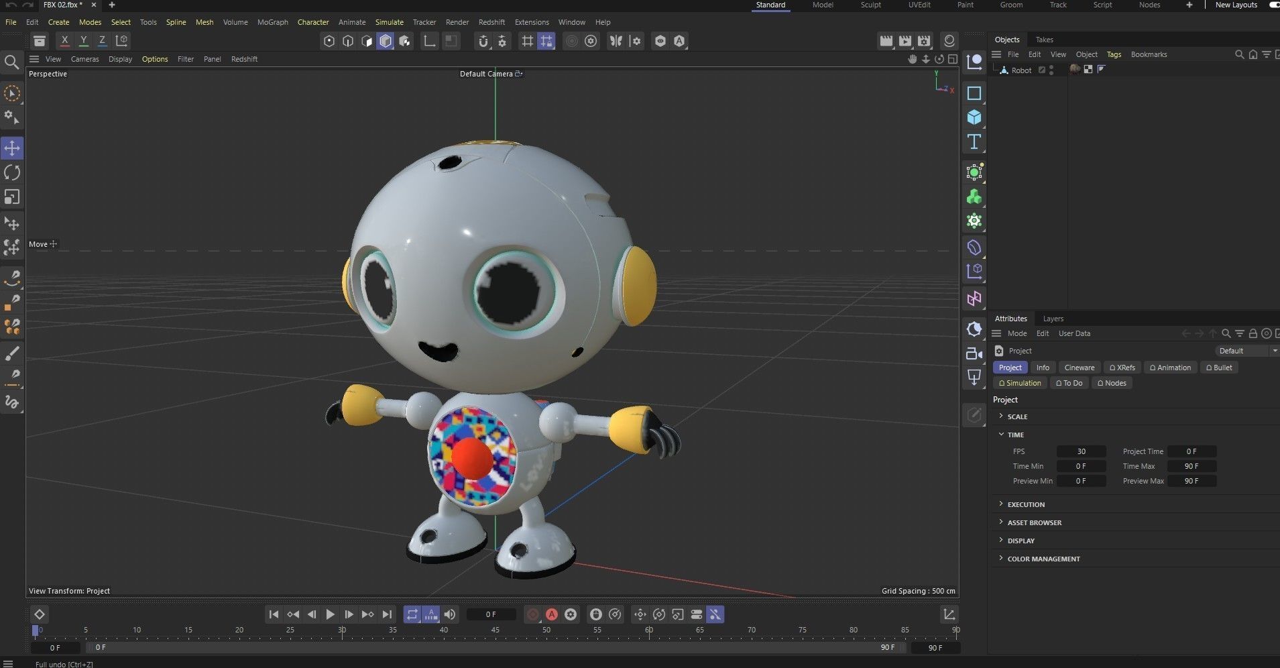Screen dimensions: 1280x668
Task: Expand the EXECUTION section
Action: coord(1001,504)
